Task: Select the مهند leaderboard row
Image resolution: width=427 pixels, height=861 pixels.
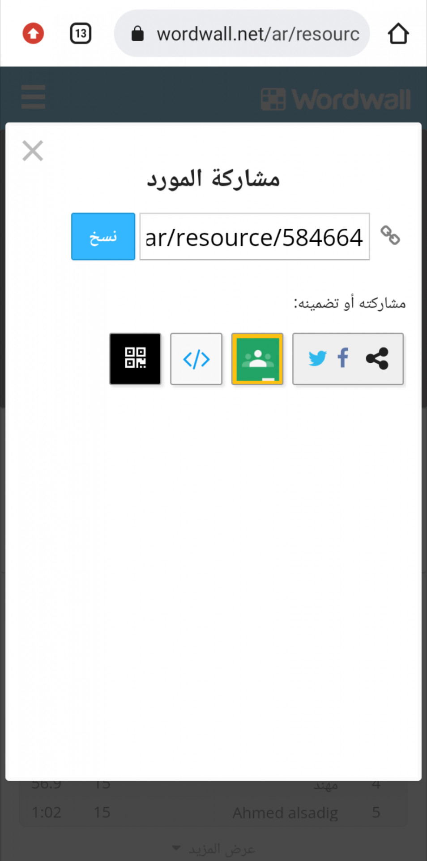Action: 213,785
